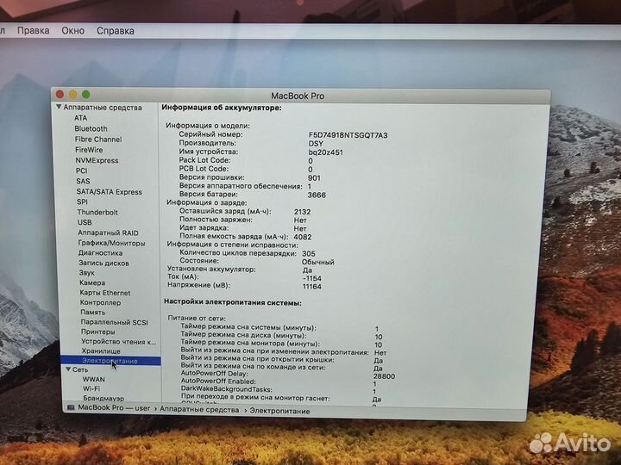The image size is (621, 465).
Task: Click the MacBook Pro computer icon in path bar
Action: coord(72,407)
